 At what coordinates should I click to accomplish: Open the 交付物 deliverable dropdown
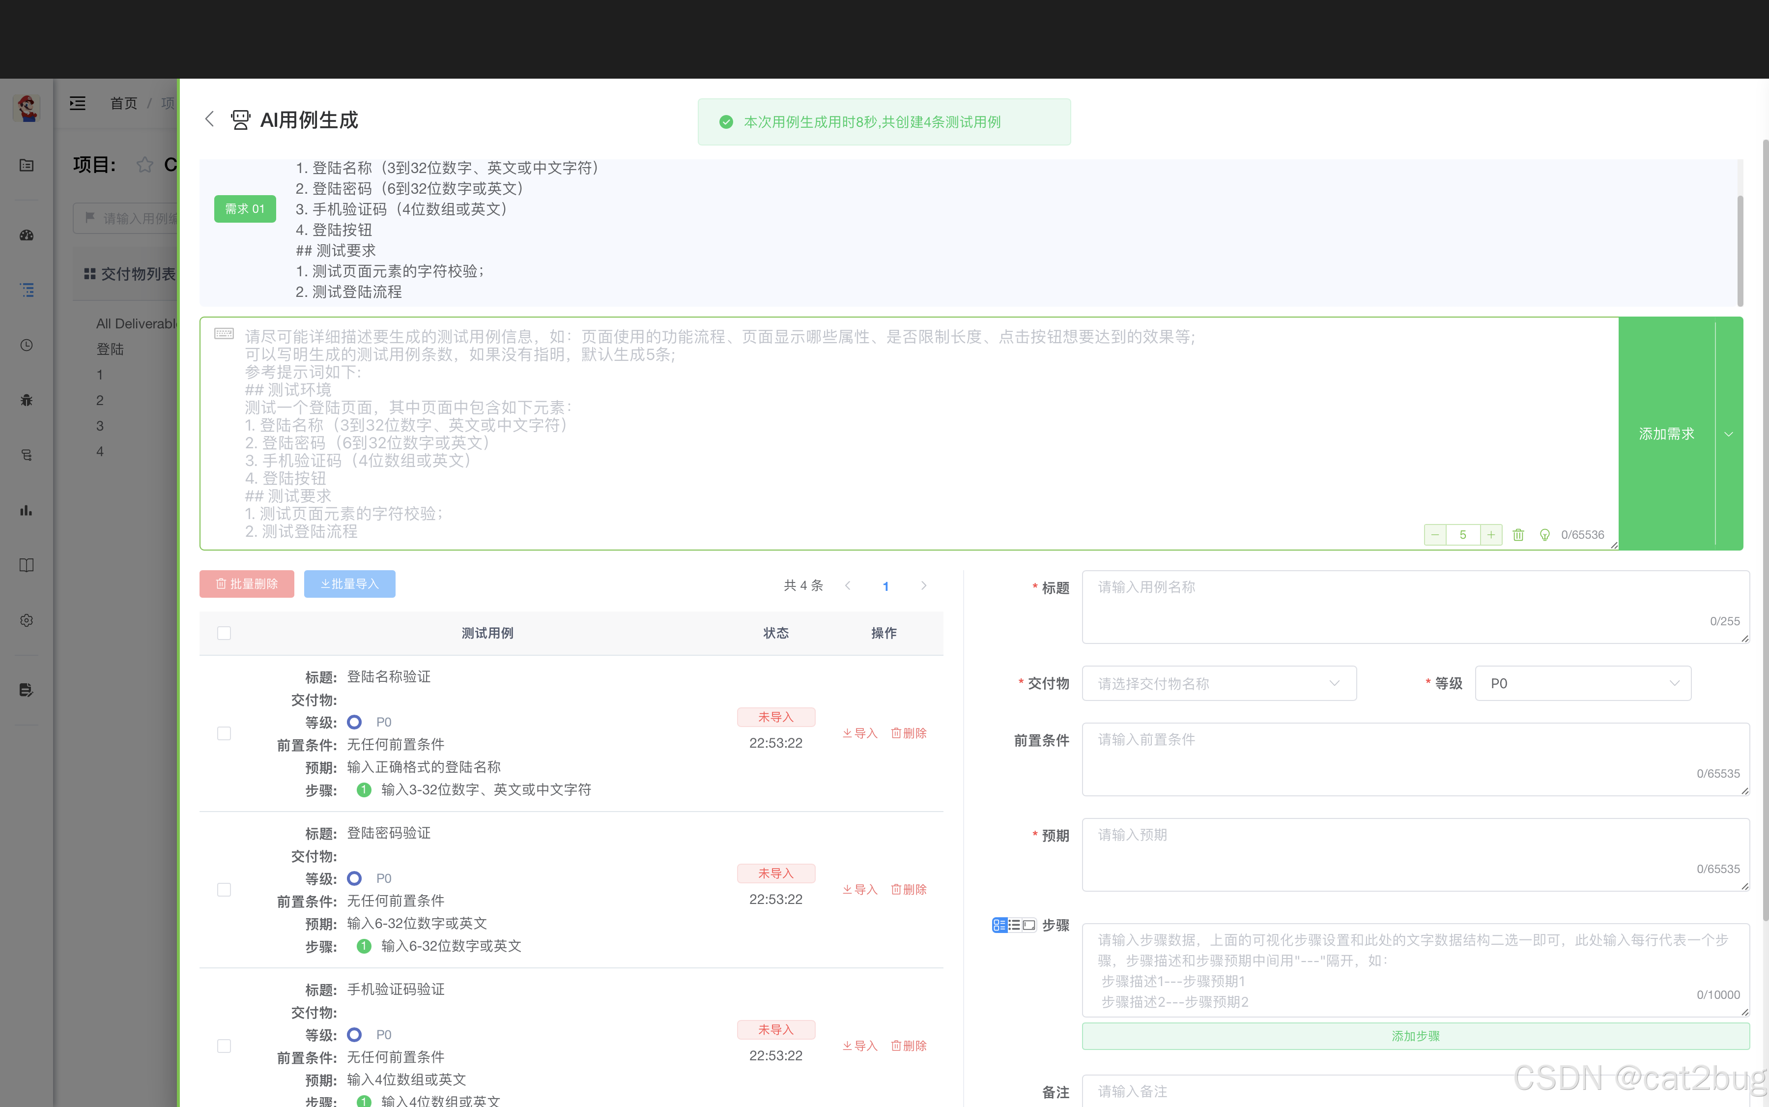click(1219, 683)
